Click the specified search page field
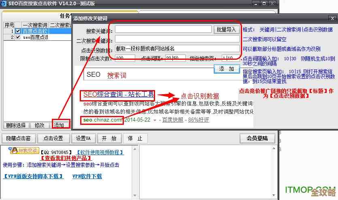Viewport: 338px width, 200px height. tap(231, 58)
